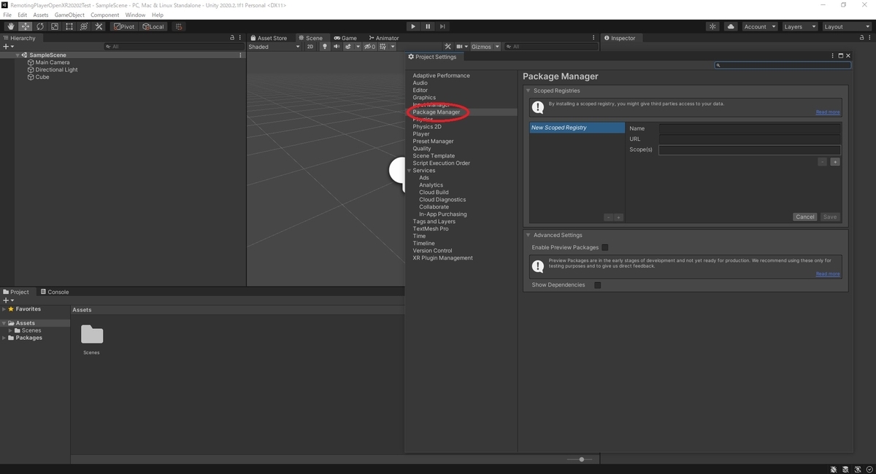The width and height of the screenshot is (876, 474).
Task: Open Cloud services via the cloud icon
Action: pyautogui.click(x=731, y=26)
